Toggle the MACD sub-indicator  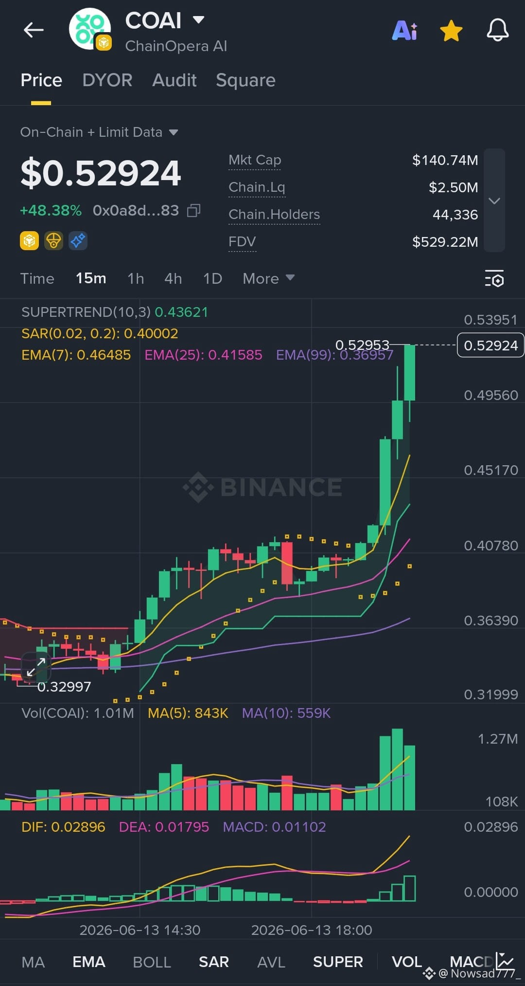pyautogui.click(x=472, y=961)
